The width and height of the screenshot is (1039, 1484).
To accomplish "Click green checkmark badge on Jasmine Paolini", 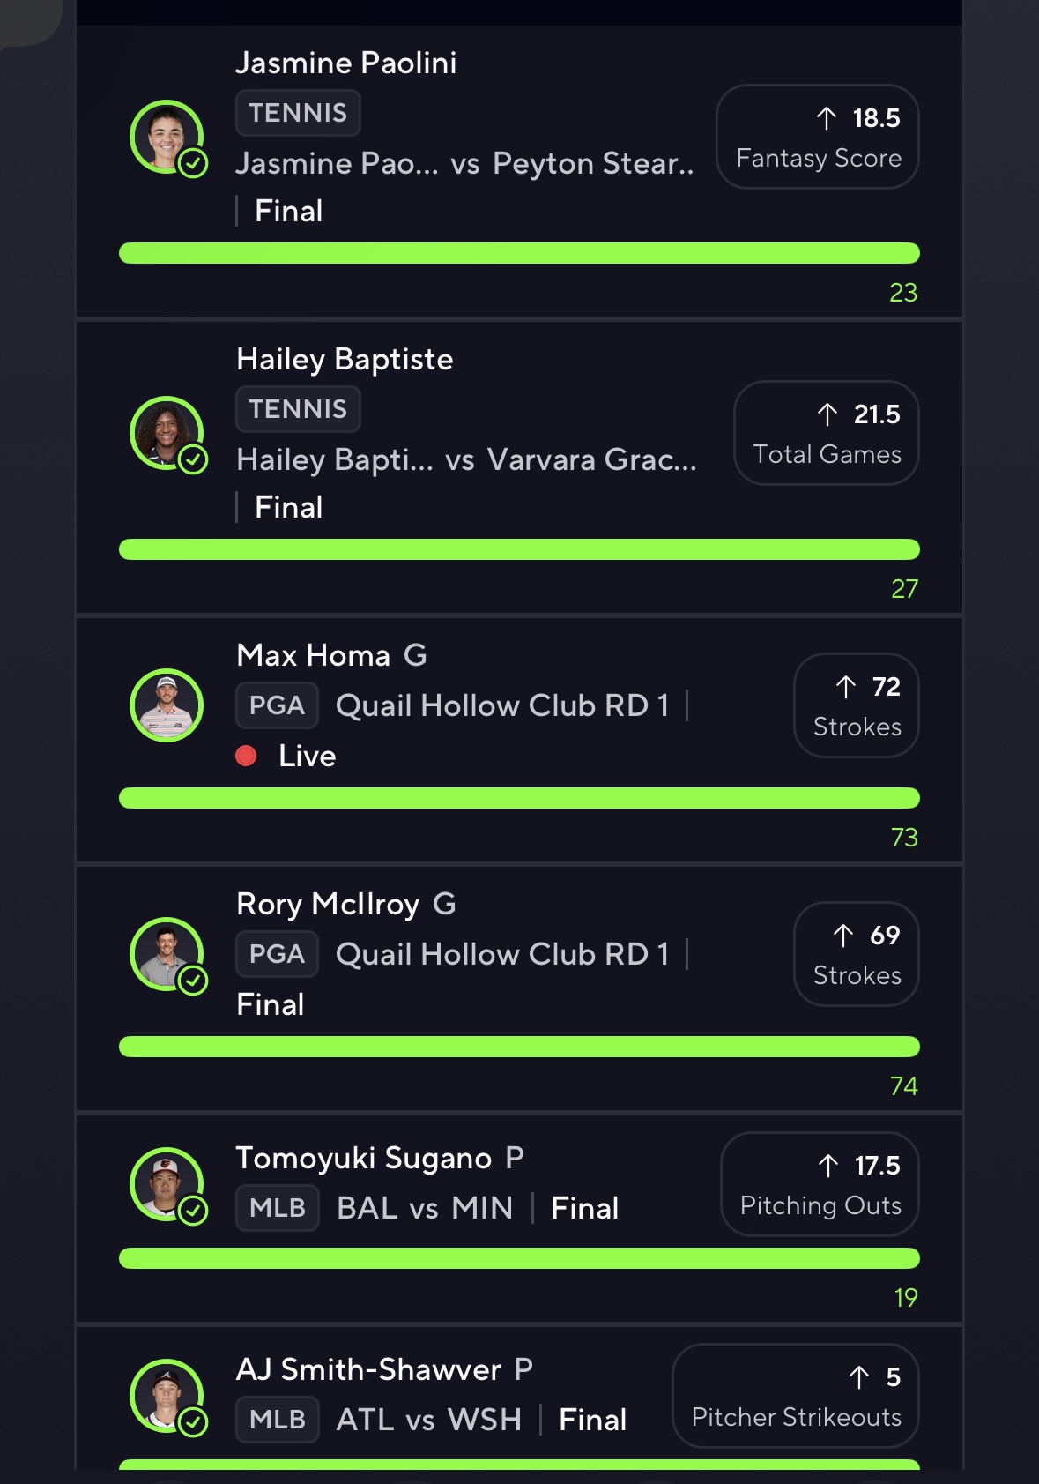I will pos(193,163).
